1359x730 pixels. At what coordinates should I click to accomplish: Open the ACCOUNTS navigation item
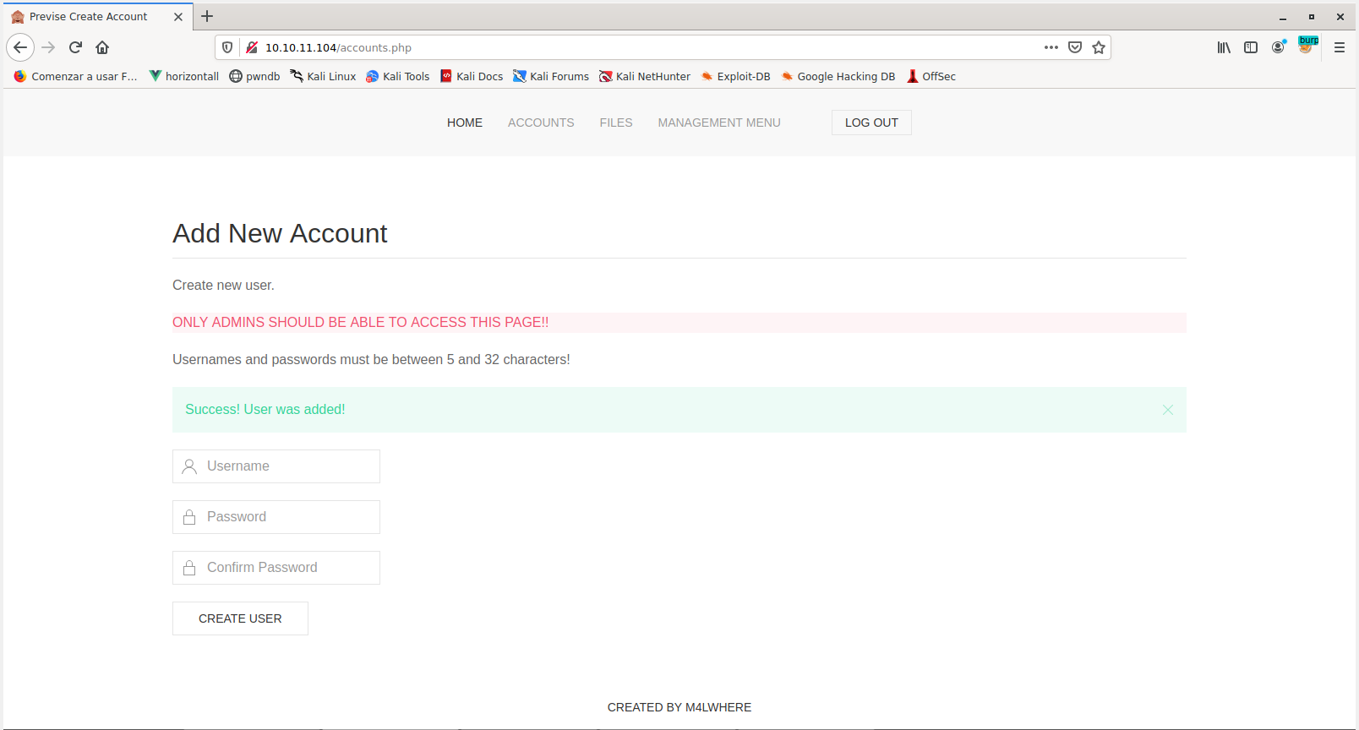(541, 123)
